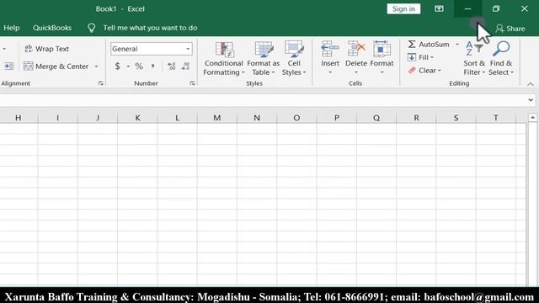Expand the Delete dropdown arrow

coord(356,72)
